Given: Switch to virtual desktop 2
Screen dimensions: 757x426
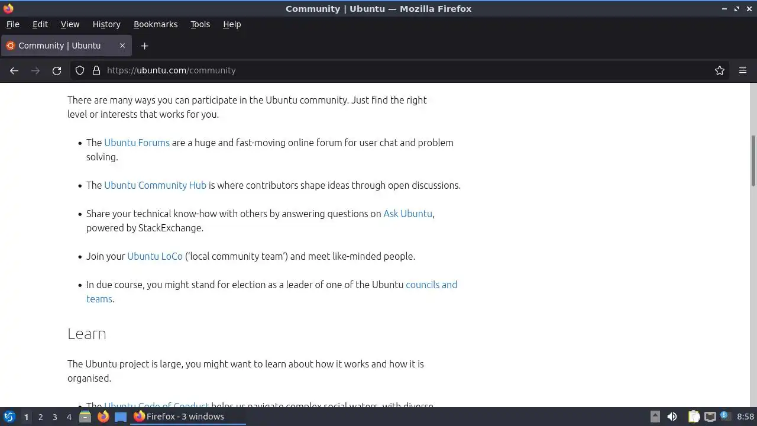Looking at the screenshot, I should click(x=40, y=417).
